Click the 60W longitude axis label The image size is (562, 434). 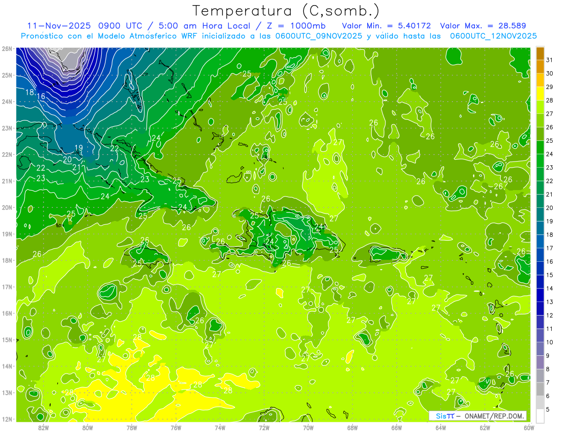pyautogui.click(x=529, y=427)
